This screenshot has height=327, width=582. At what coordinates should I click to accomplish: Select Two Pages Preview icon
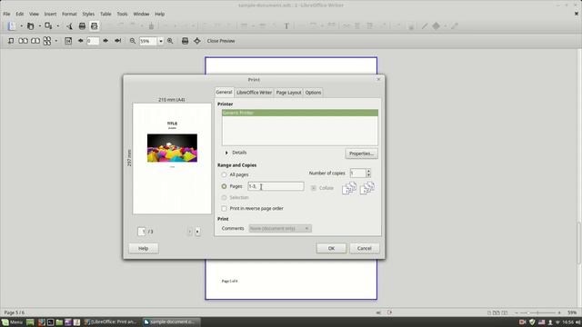click(x=23, y=41)
